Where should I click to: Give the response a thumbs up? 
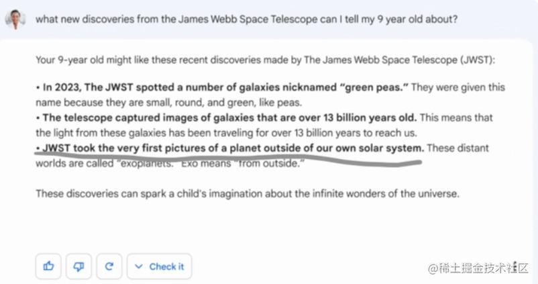click(48, 266)
